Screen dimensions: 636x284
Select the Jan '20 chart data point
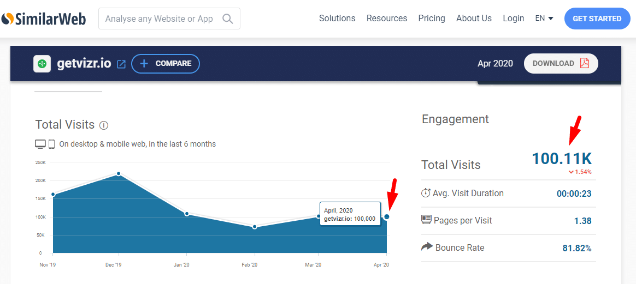[186, 213]
